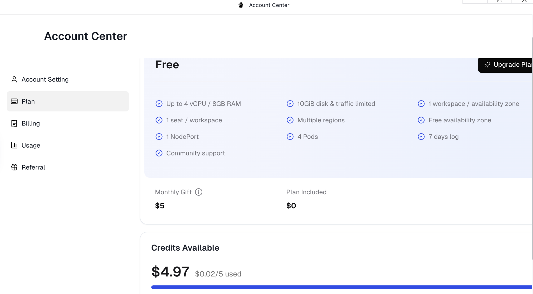
Task: Click the check icon beside 7 days log
Action: coord(421,137)
